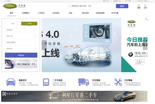Open the 选择车龄 dropdown

(21, 49)
